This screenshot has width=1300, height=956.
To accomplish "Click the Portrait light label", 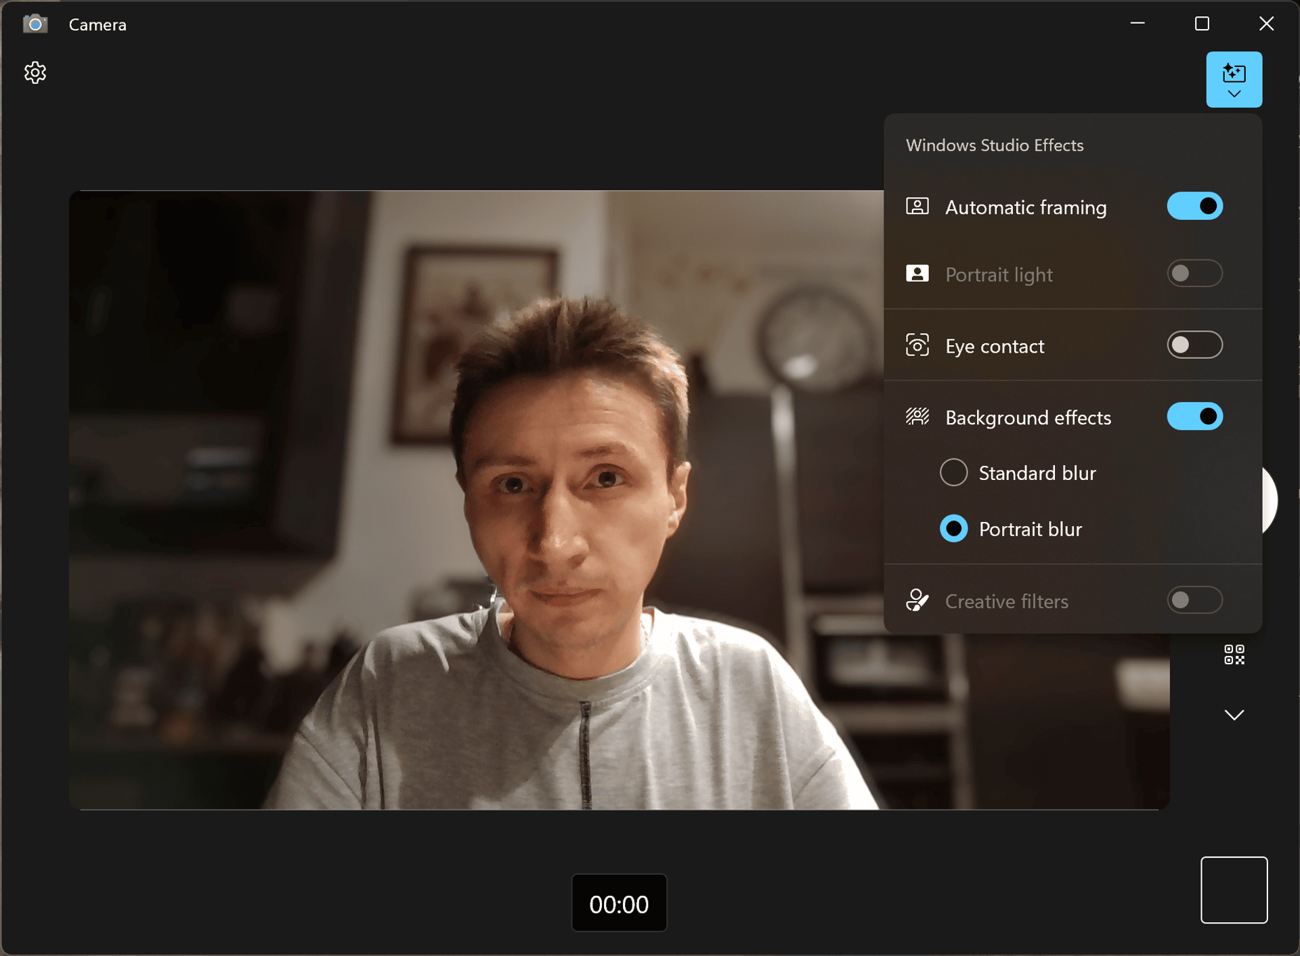I will point(999,274).
